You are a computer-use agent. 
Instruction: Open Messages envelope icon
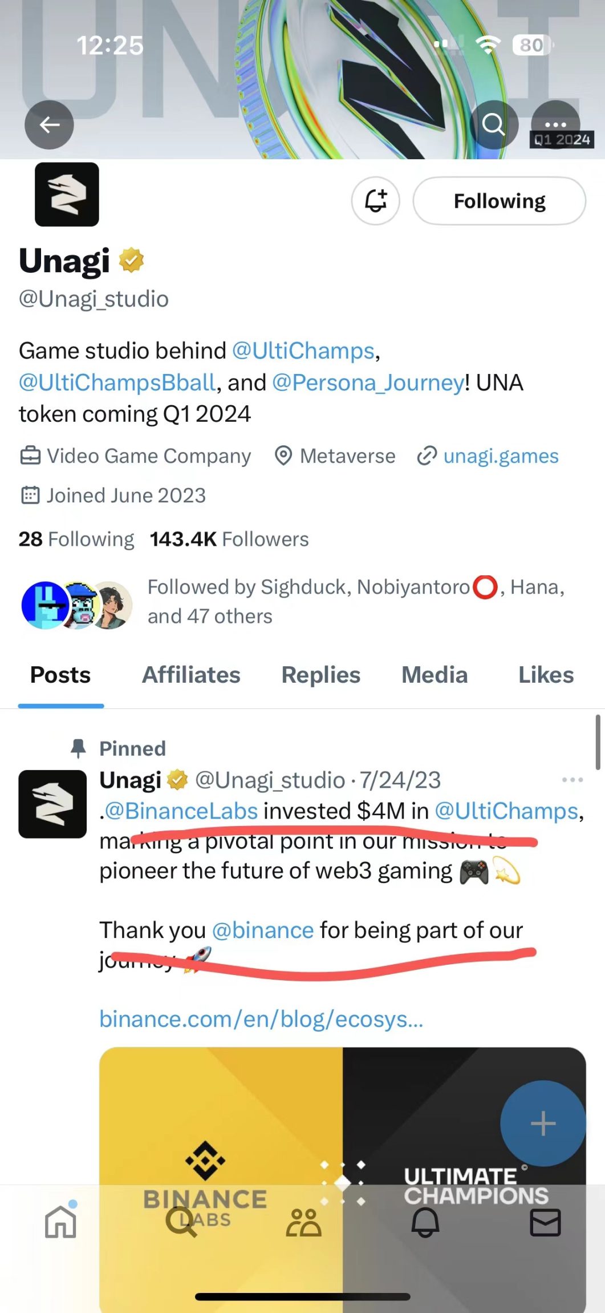[545, 1222]
